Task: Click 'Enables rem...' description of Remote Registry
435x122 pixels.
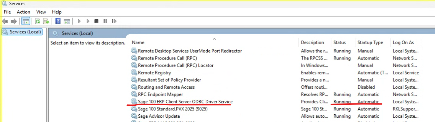Action: click(315, 73)
